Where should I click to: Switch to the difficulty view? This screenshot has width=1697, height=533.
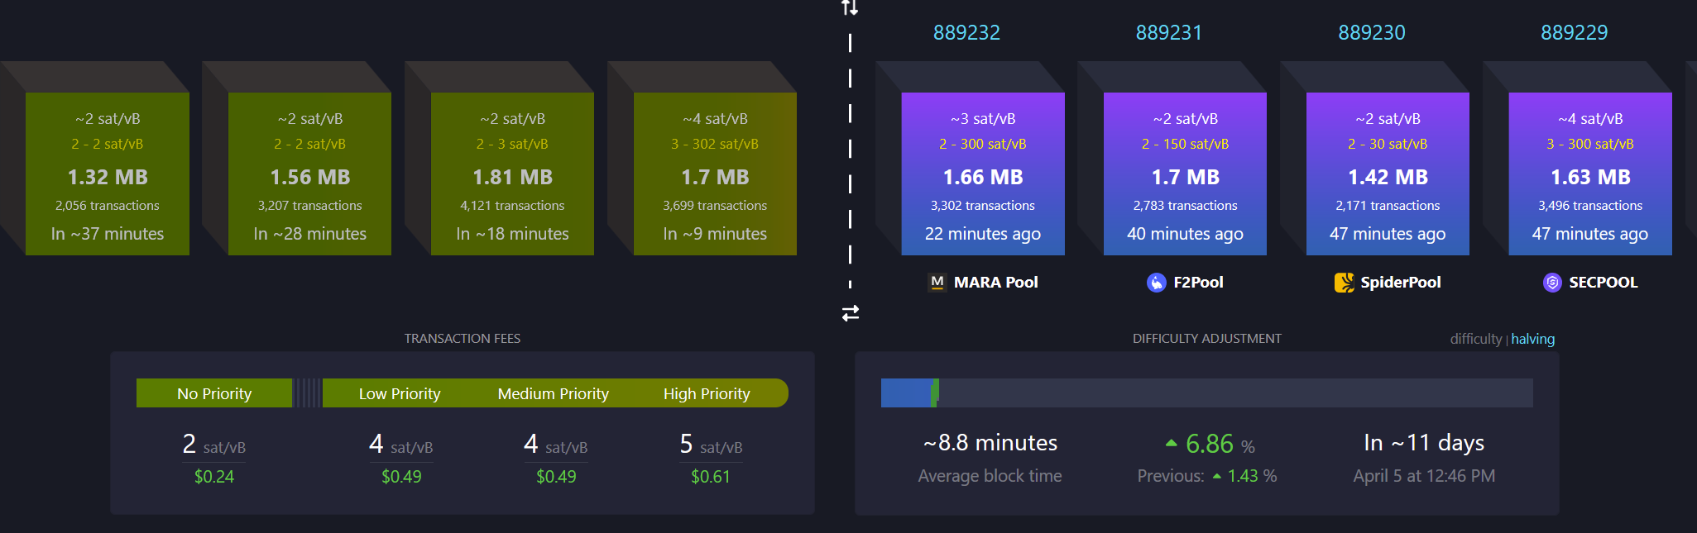(x=1475, y=339)
